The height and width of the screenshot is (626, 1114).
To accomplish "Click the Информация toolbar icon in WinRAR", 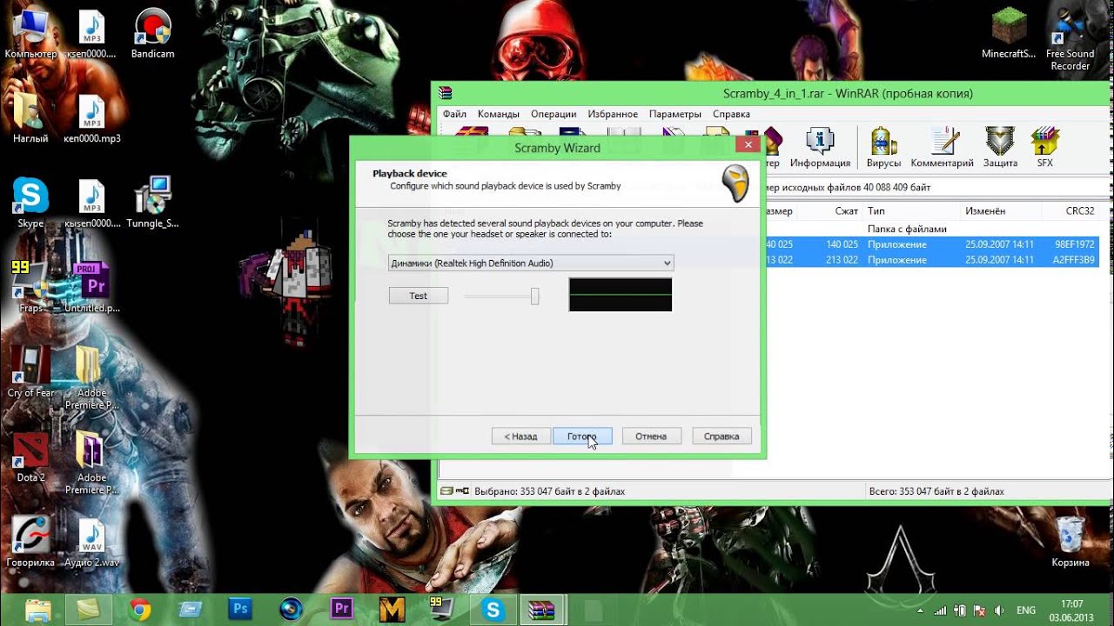I will pyautogui.click(x=820, y=147).
